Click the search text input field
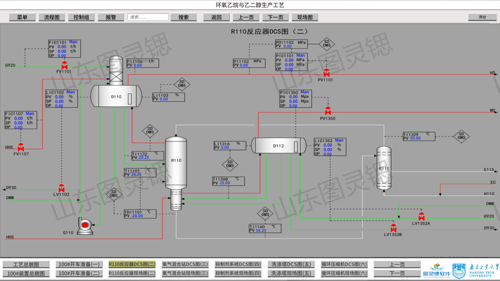Image resolution: width=500 pixels, height=281 pixels. (x=148, y=17)
